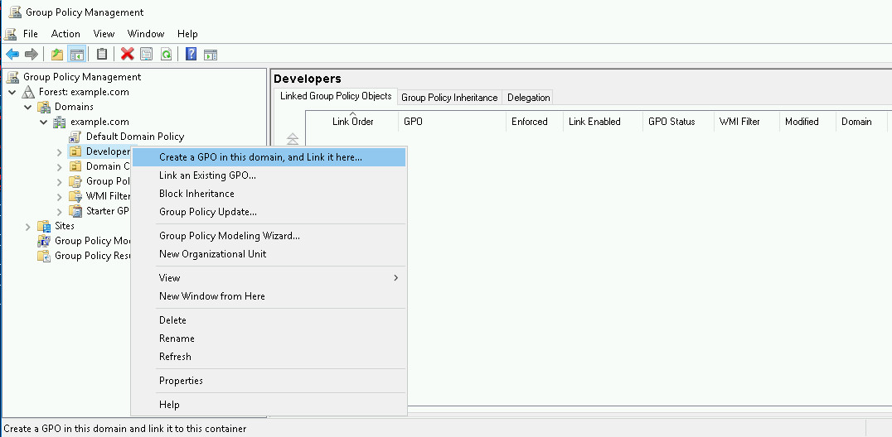This screenshot has width=892, height=437.
Task: Click the Domains folder icon
Action: [x=44, y=106]
